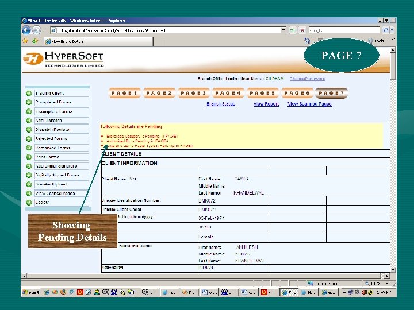Screen dimensions: 414x310
Task: Open Favorites Center star icon
Action: pyautogui.click(x=25, y=41)
